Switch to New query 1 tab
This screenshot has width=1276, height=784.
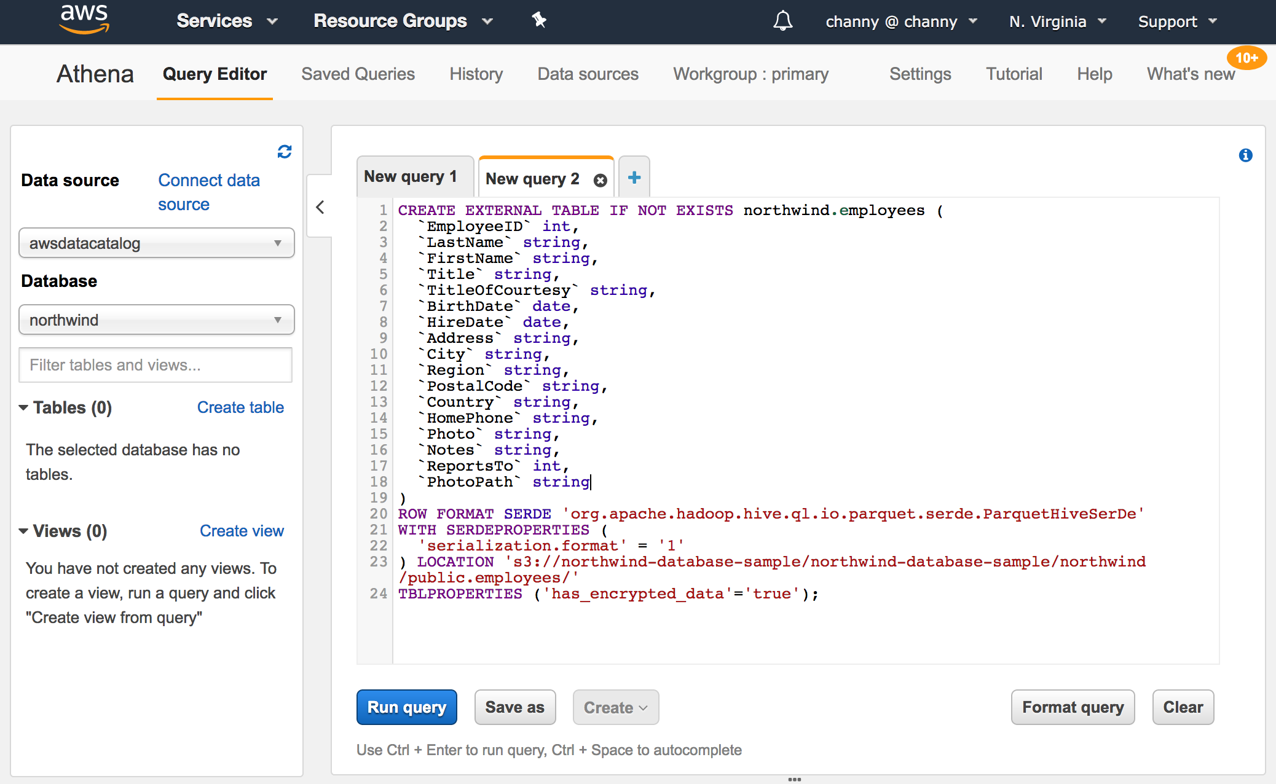pyautogui.click(x=411, y=177)
